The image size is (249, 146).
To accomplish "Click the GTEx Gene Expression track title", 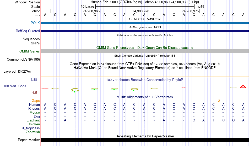I will (x=145, y=64).
